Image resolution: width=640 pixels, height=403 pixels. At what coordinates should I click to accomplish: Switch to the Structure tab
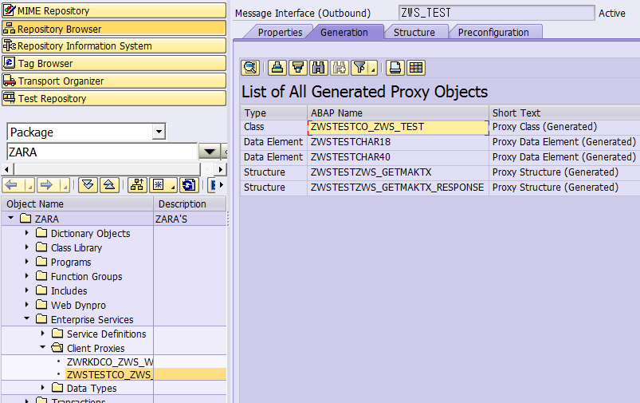pos(414,32)
